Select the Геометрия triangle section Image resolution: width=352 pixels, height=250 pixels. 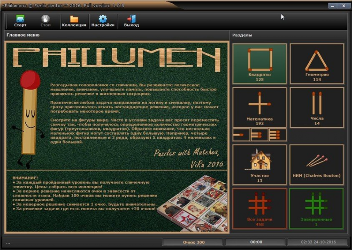[317, 64]
